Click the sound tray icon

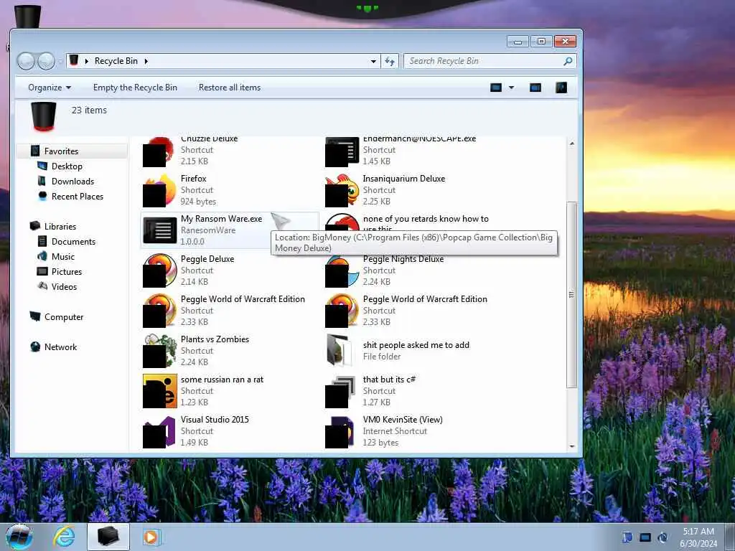pos(662,537)
